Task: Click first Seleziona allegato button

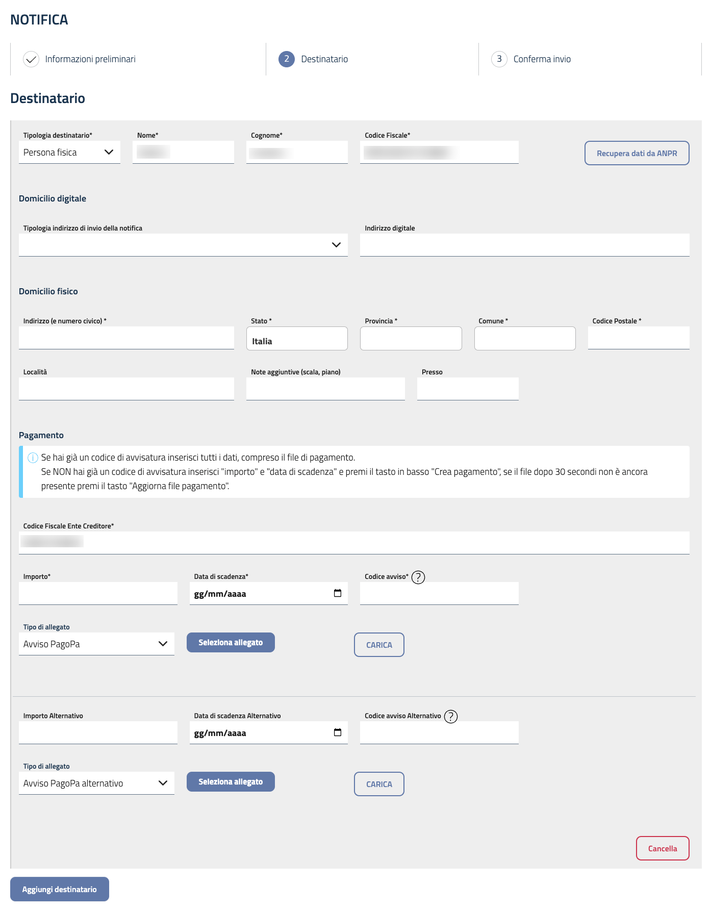Action: (231, 643)
